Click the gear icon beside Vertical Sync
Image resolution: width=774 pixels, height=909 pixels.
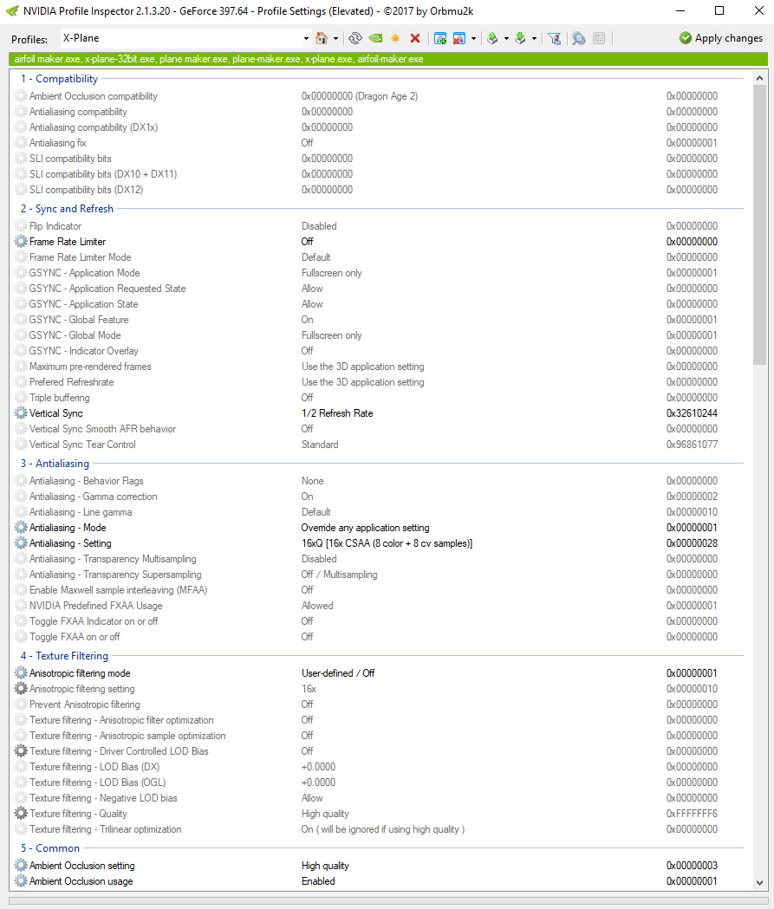click(x=21, y=413)
